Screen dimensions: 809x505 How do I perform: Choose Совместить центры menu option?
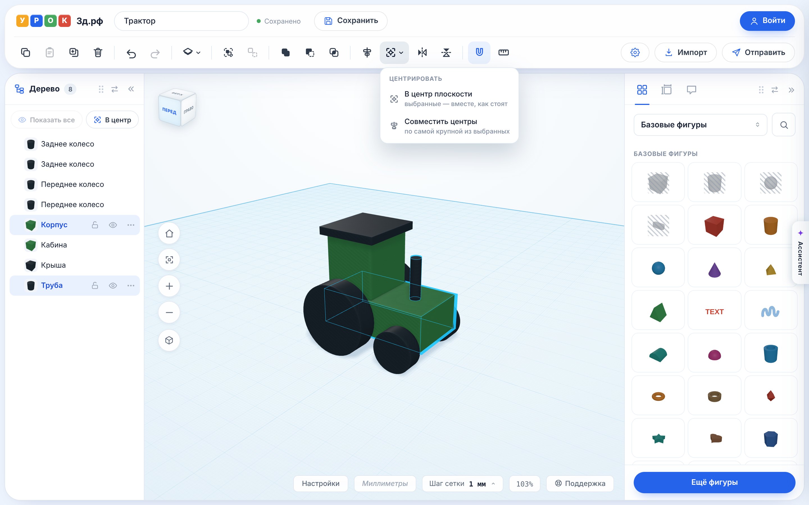tap(449, 126)
